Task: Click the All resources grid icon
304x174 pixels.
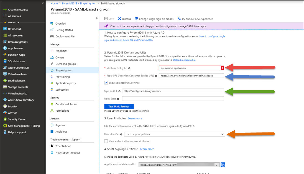Action: pyautogui.click(x=5, y=35)
